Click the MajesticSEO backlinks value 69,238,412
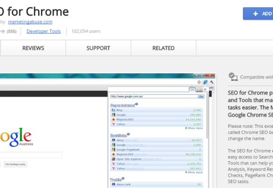 [193, 154]
